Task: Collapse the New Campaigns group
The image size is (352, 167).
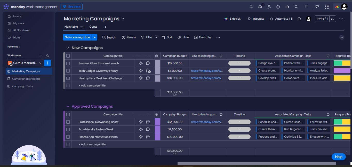Action: pos(68,48)
